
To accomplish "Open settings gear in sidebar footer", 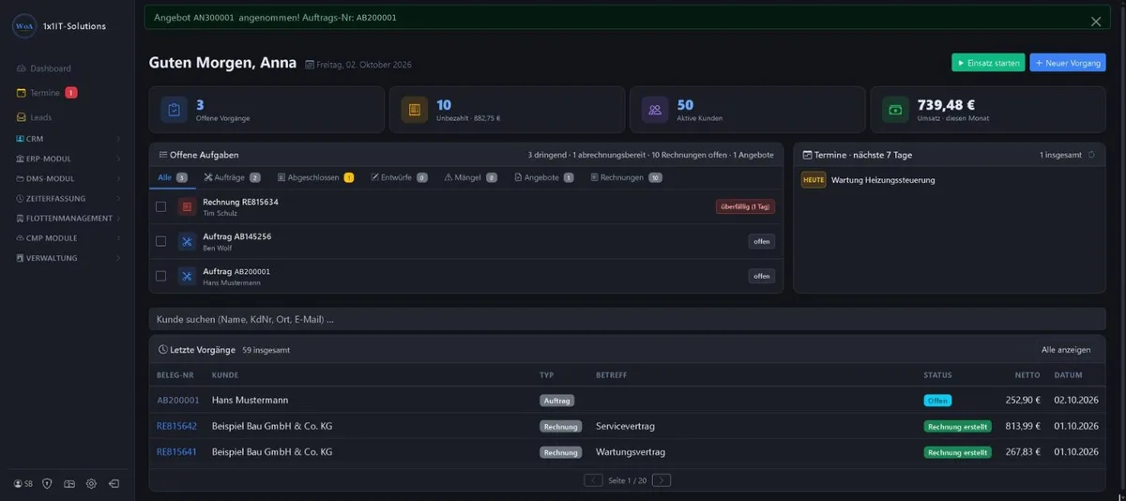I will 91,483.
